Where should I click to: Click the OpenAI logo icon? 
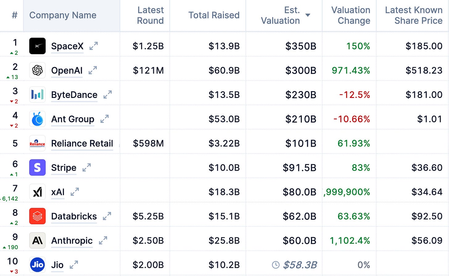click(x=37, y=70)
